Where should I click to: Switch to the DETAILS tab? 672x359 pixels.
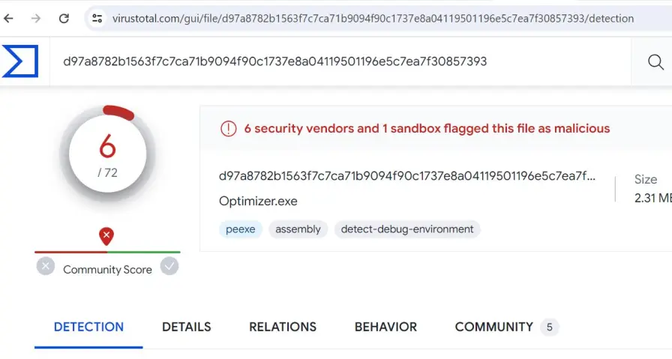point(187,327)
